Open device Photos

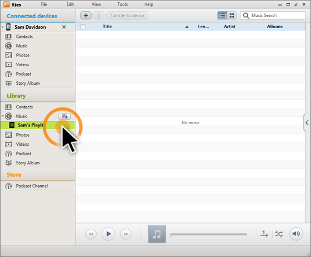tap(23, 55)
